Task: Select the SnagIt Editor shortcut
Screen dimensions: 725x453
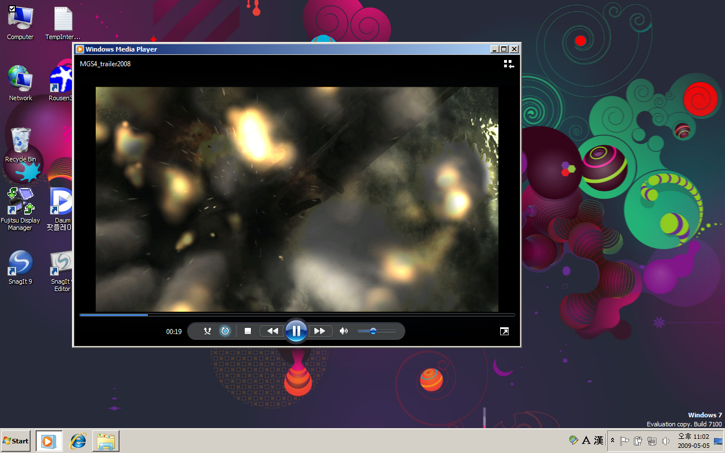Action: [62, 271]
